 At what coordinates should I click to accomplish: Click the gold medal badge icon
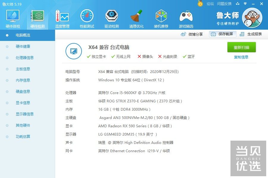(x=200, y=4)
